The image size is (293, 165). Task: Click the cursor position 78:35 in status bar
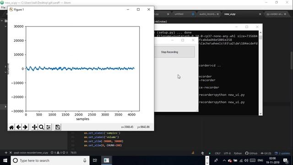click(73, 153)
